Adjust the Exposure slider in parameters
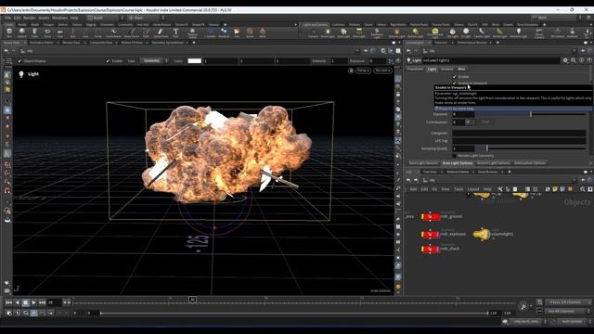Viewport: 594px width, 334px height. [531, 114]
